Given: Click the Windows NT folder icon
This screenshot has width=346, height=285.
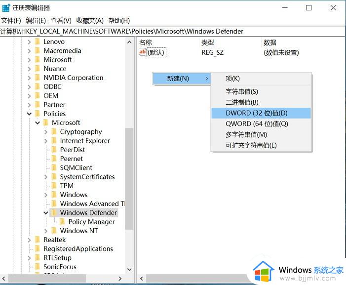Looking at the screenshot, I should click(54, 231).
